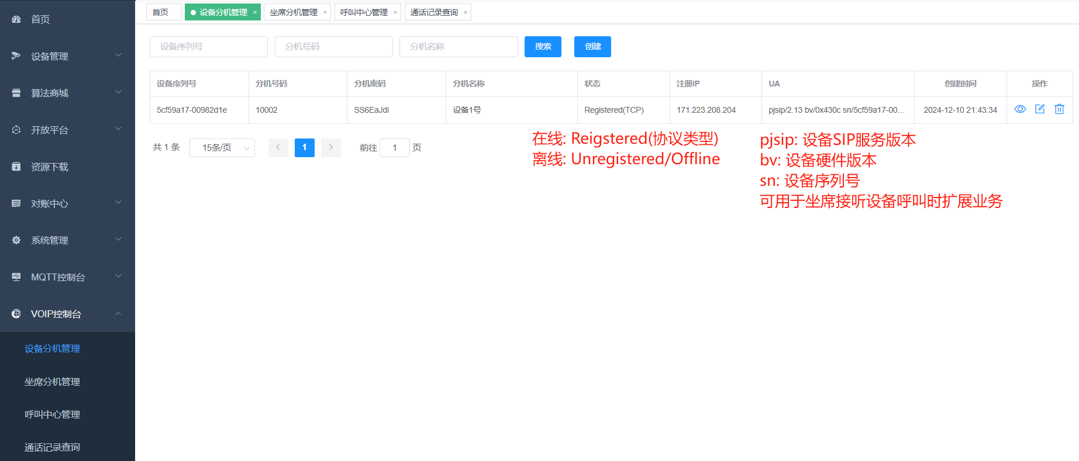Click the 创建时间 column header
The image size is (1079, 461).
(960, 84)
